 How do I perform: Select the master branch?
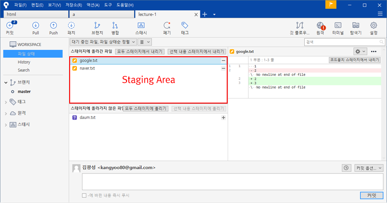pyautogui.click(x=24, y=92)
